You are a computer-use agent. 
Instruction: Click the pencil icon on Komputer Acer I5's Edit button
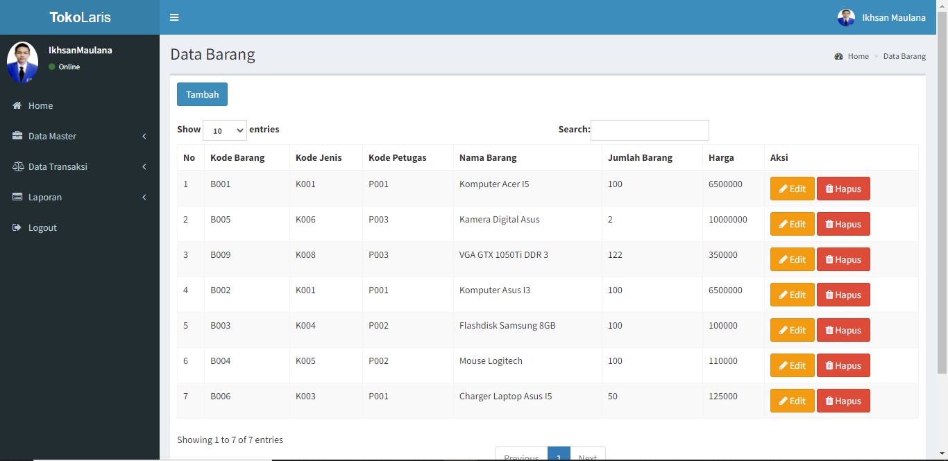pyautogui.click(x=781, y=188)
